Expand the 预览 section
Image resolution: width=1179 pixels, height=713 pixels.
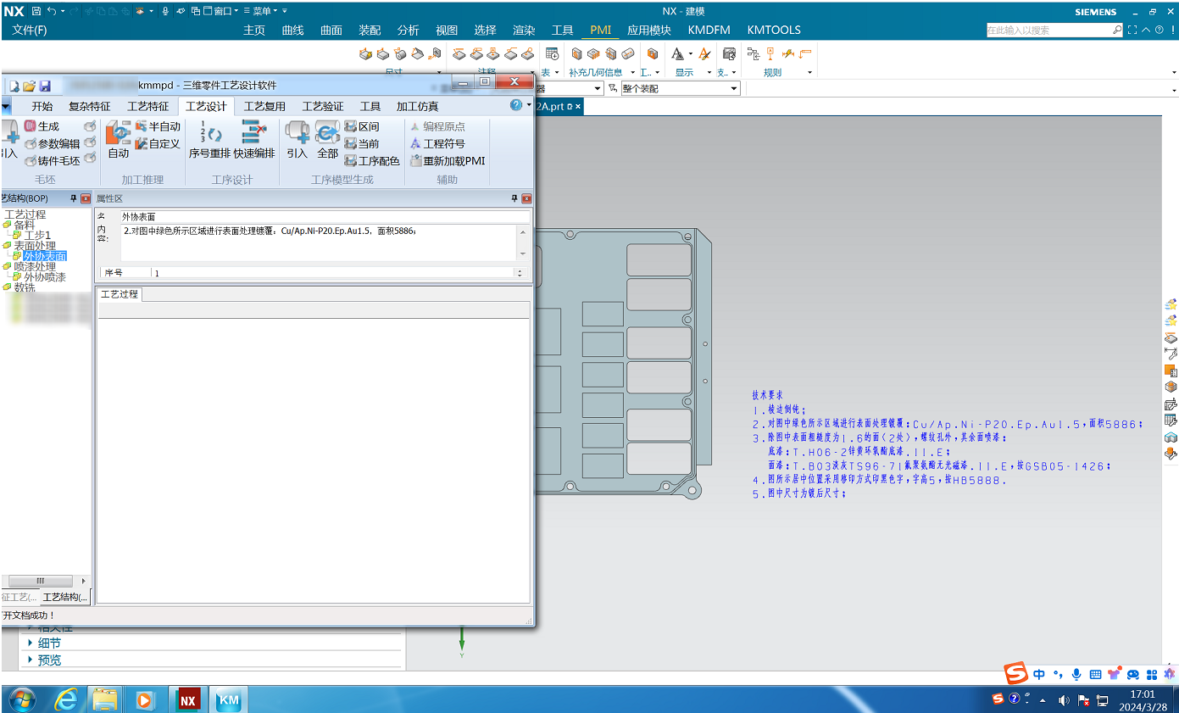pyautogui.click(x=31, y=660)
